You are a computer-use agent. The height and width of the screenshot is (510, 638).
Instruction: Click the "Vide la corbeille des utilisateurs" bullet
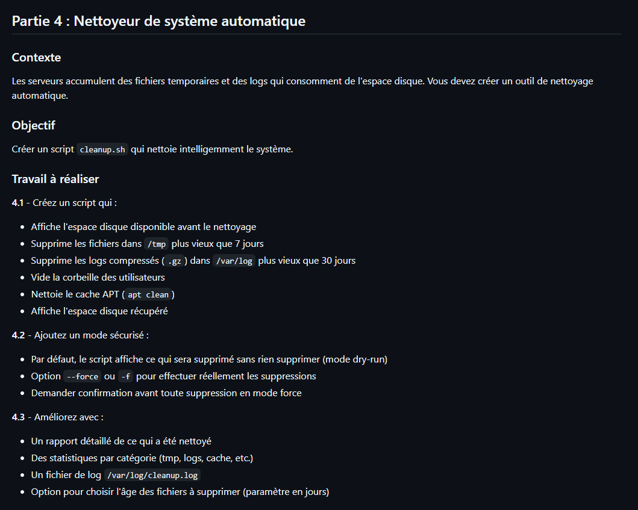point(98,278)
